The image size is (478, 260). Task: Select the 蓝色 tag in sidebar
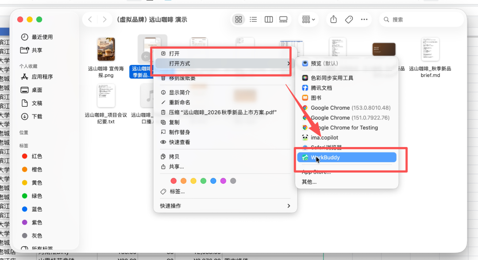[31, 210]
